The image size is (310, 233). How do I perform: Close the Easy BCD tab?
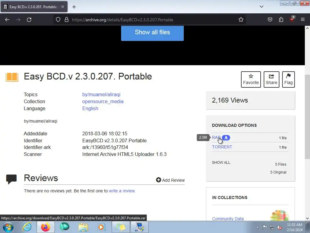click(62, 7)
